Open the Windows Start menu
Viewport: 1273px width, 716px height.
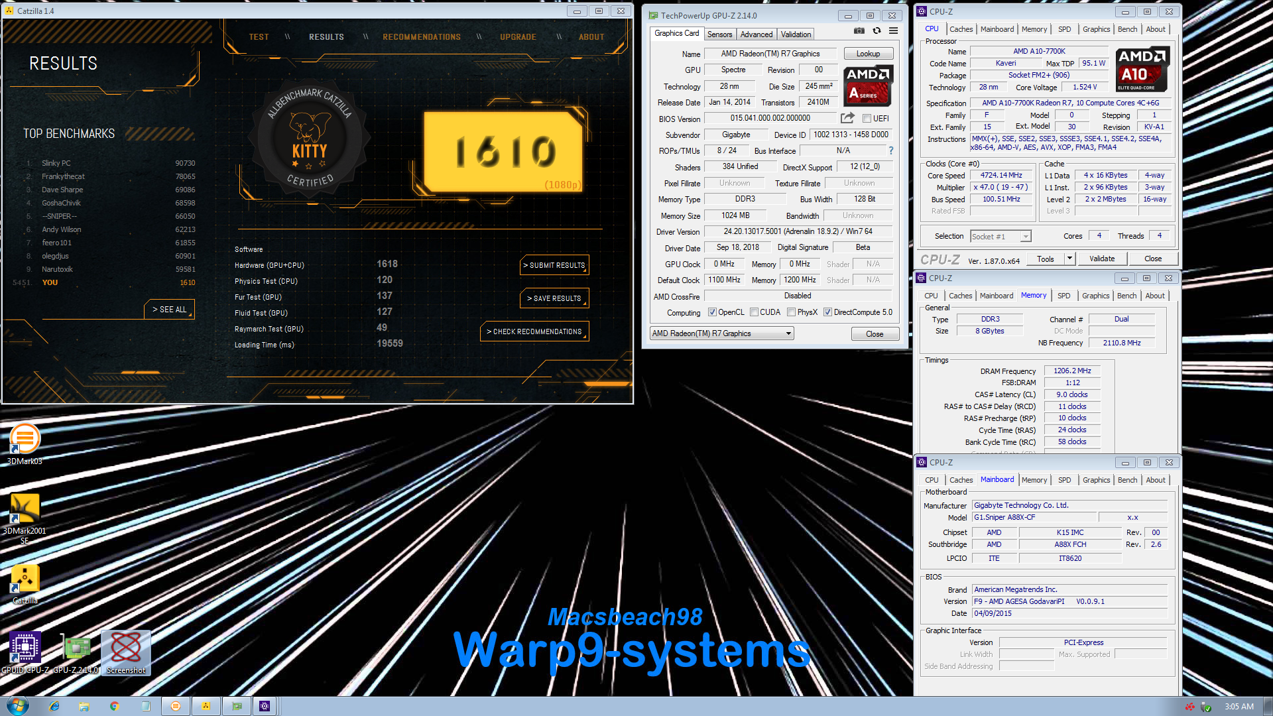(17, 706)
